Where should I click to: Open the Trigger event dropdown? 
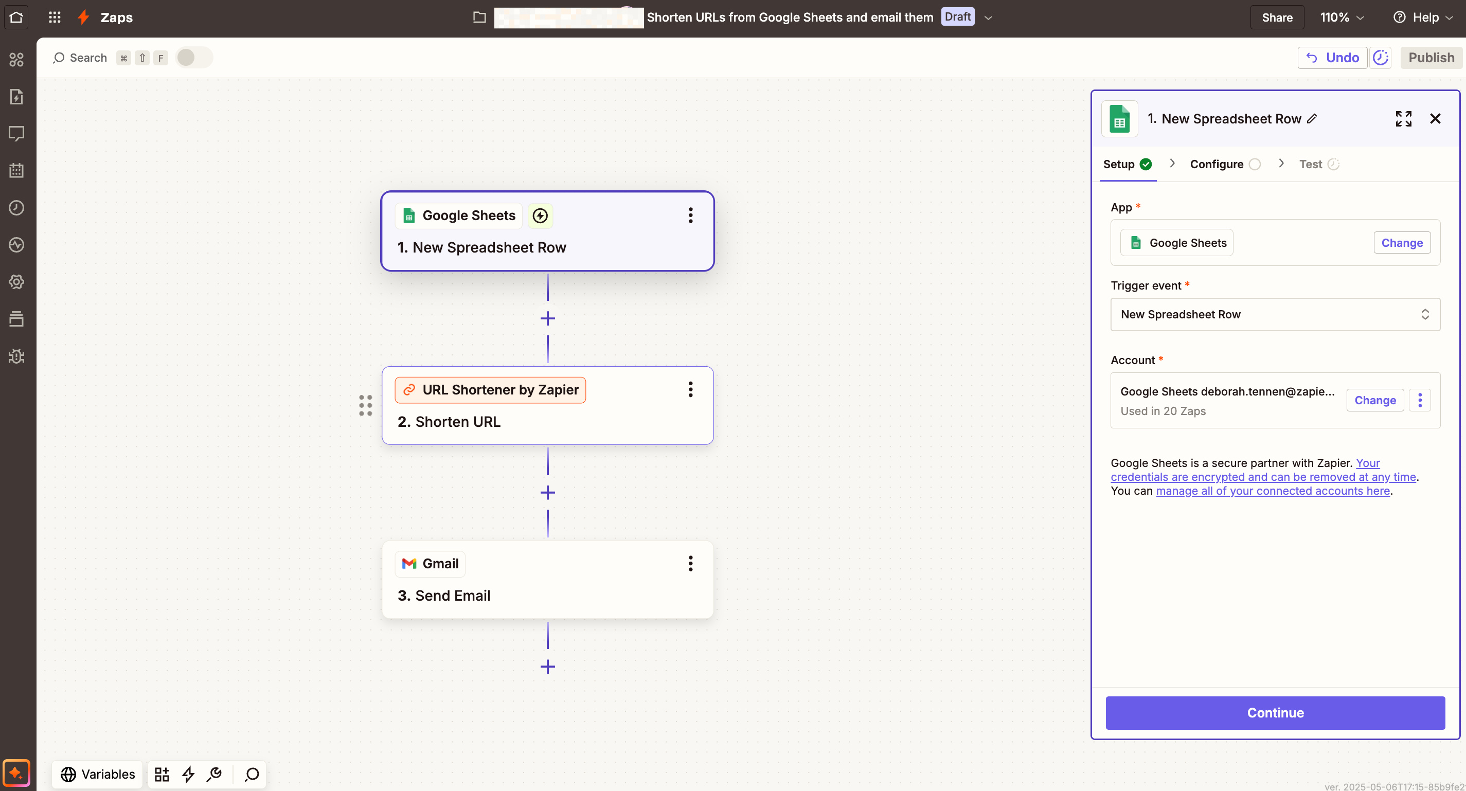click(1275, 314)
